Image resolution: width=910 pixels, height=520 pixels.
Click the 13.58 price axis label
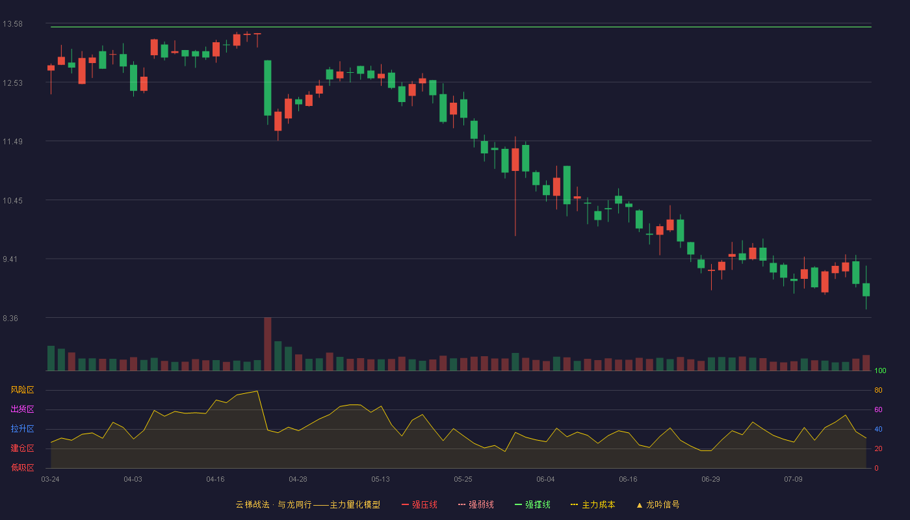[x=12, y=24]
